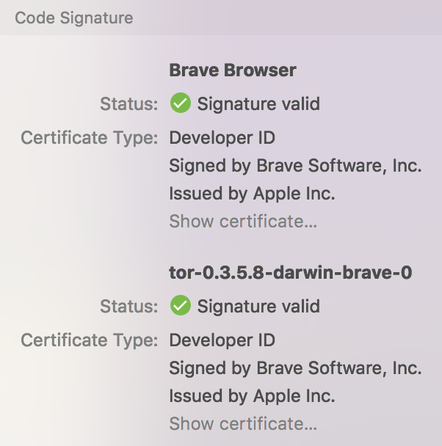Click the green checkmark under tor-0.3.5.8-darwin-brave-0
The image size is (442, 446).
[181, 305]
